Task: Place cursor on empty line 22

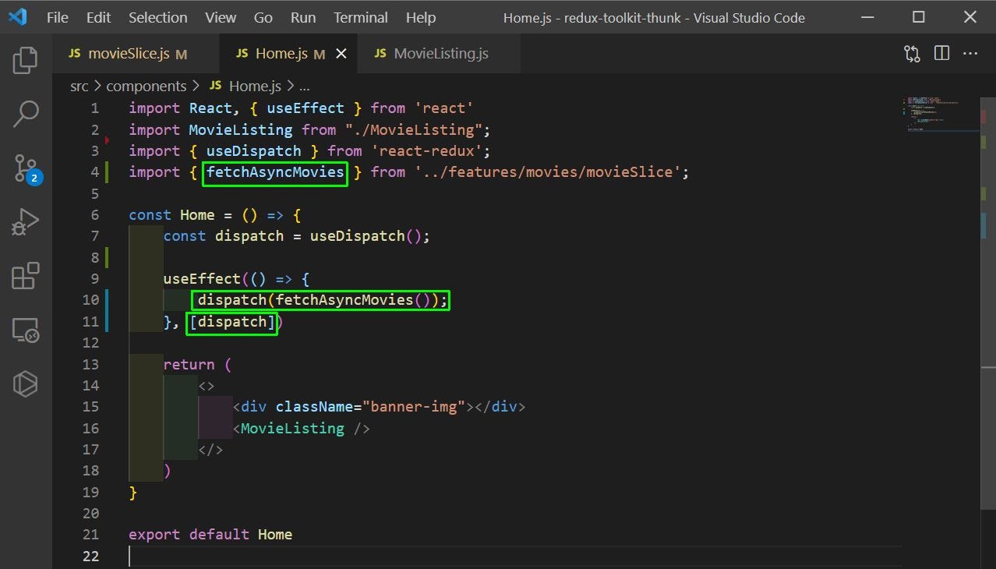Action: click(514, 556)
